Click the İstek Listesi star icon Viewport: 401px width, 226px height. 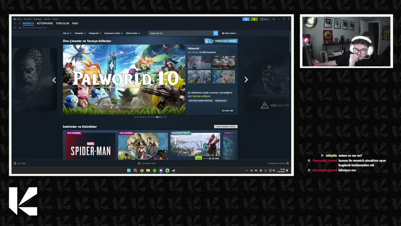coord(223,33)
